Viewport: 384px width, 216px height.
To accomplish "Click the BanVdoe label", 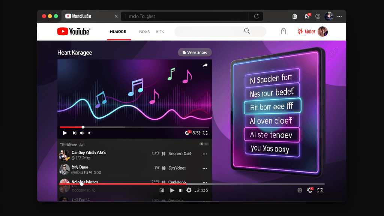I will coord(177,168).
